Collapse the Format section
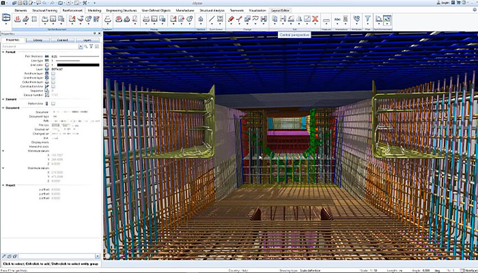Image resolution: width=478 pixels, height=273 pixels. coord(3,52)
